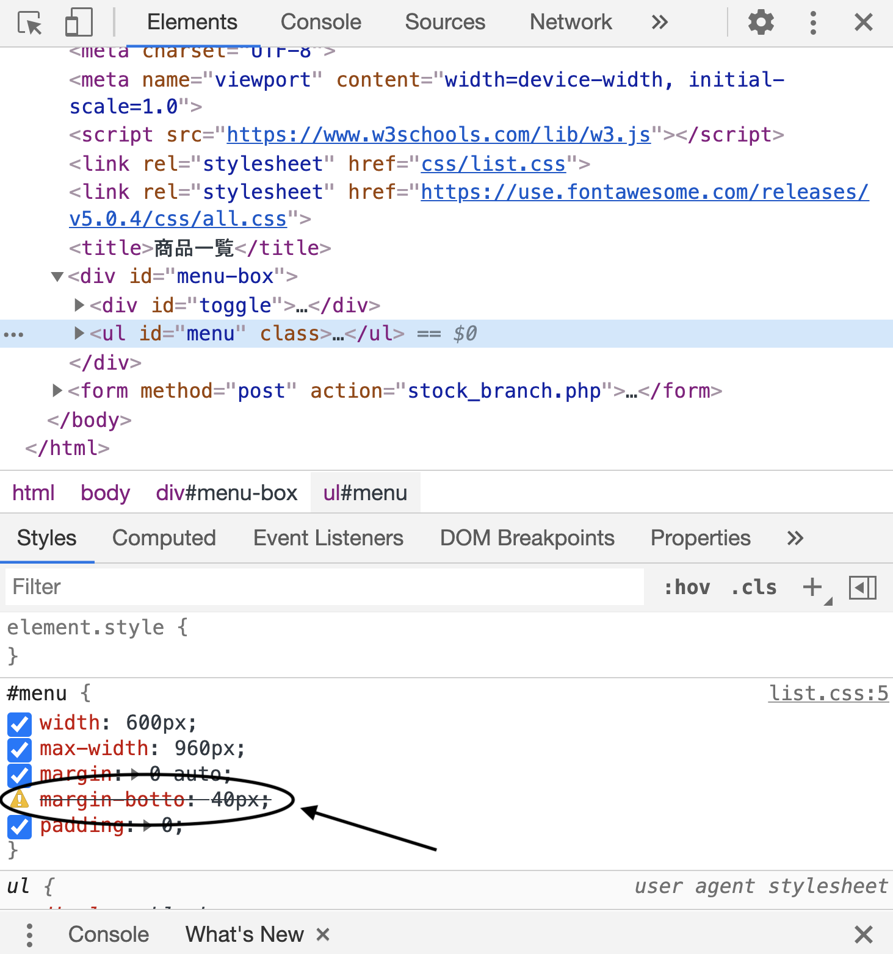Toggle the :hov element state button
Image resolution: width=893 pixels, height=954 pixels.
pos(687,587)
